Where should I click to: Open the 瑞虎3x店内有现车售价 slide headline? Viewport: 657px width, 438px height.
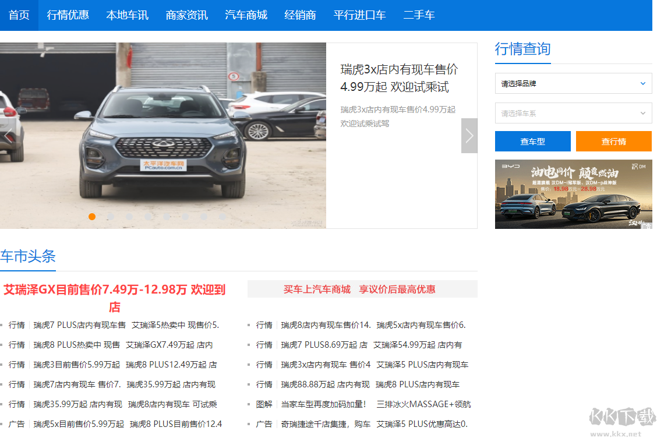(x=399, y=78)
